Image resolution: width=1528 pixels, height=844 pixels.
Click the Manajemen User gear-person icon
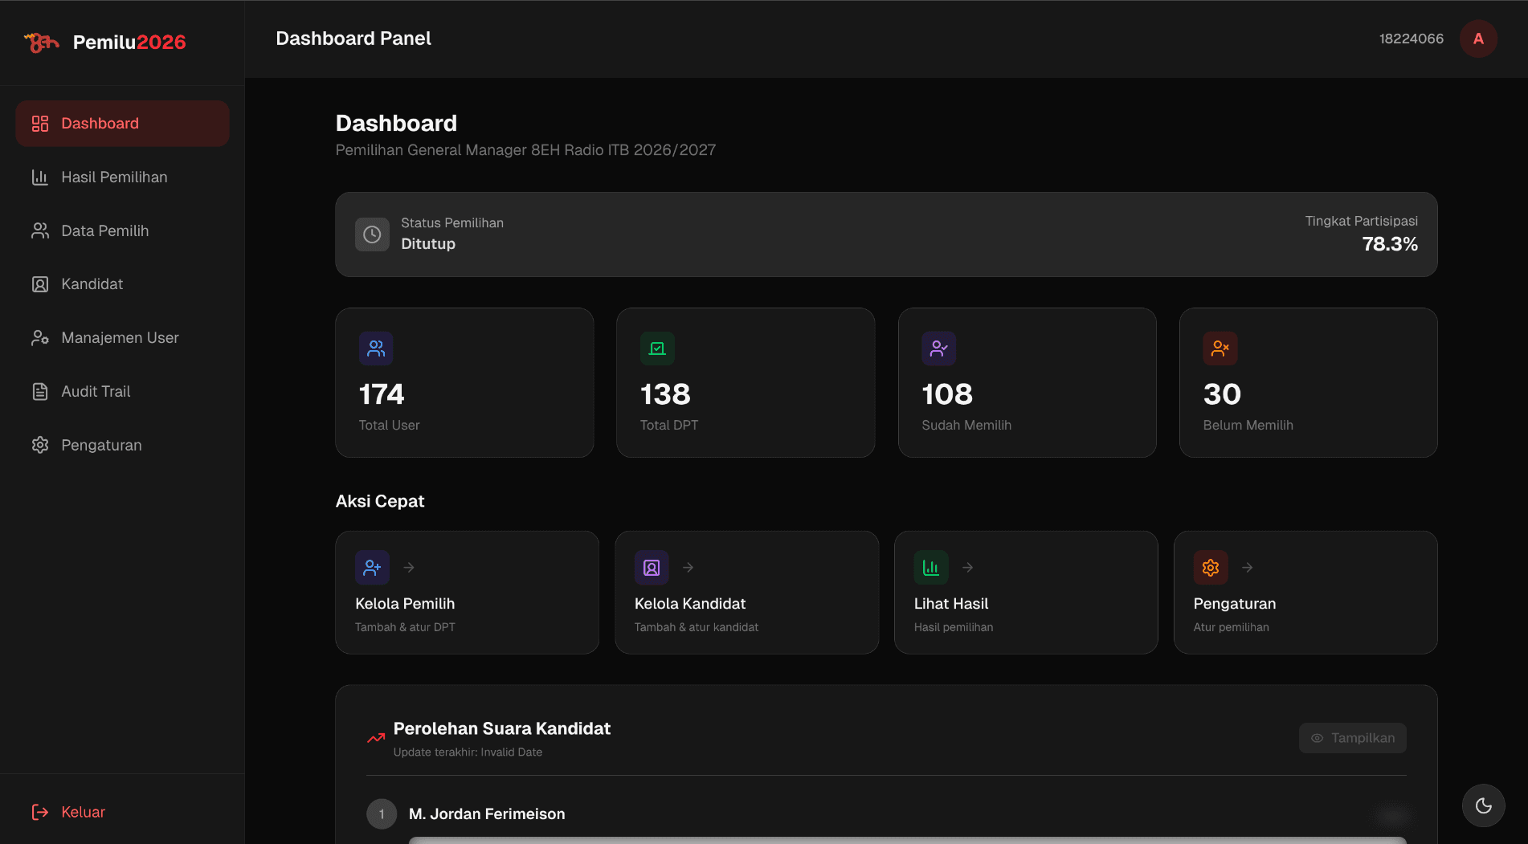[40, 338]
